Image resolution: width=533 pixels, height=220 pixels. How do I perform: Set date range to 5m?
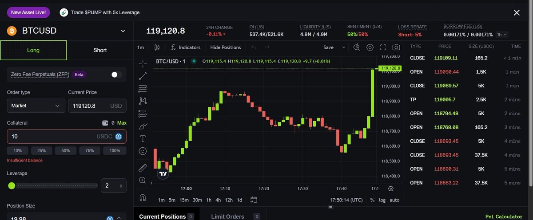tap(172, 200)
